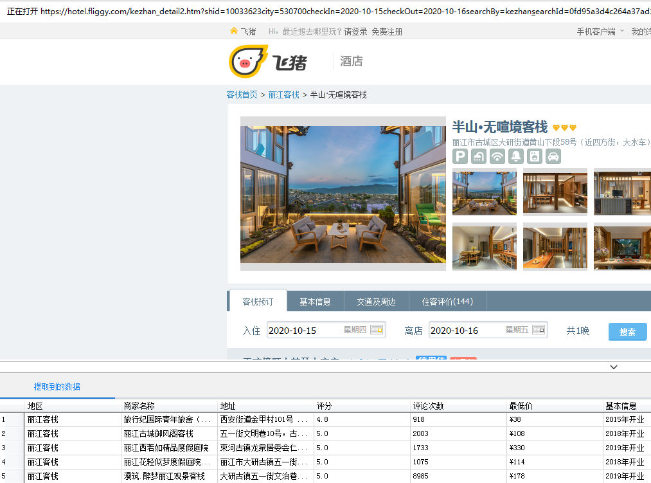Click the bell service amenity icon
Image resolution: width=651 pixels, height=483 pixels.
tap(516, 156)
